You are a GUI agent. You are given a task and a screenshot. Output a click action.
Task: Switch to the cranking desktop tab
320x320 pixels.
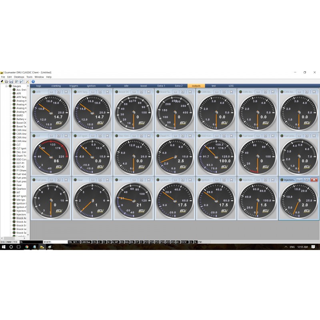(56, 86)
